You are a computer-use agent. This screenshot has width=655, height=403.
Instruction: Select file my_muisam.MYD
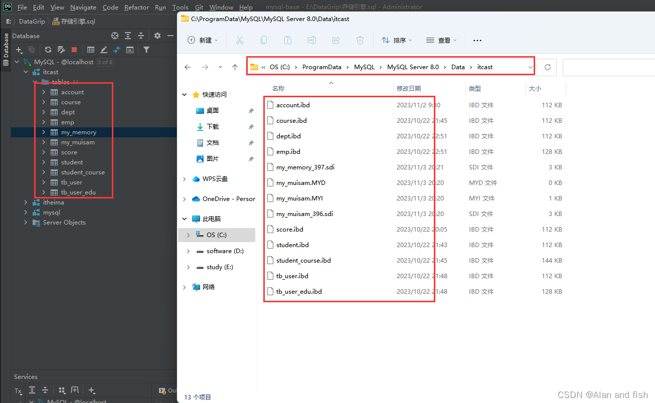[x=301, y=183]
